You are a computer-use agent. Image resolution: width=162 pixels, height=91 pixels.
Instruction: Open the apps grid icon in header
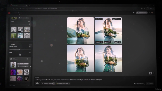click(x=150, y=13)
